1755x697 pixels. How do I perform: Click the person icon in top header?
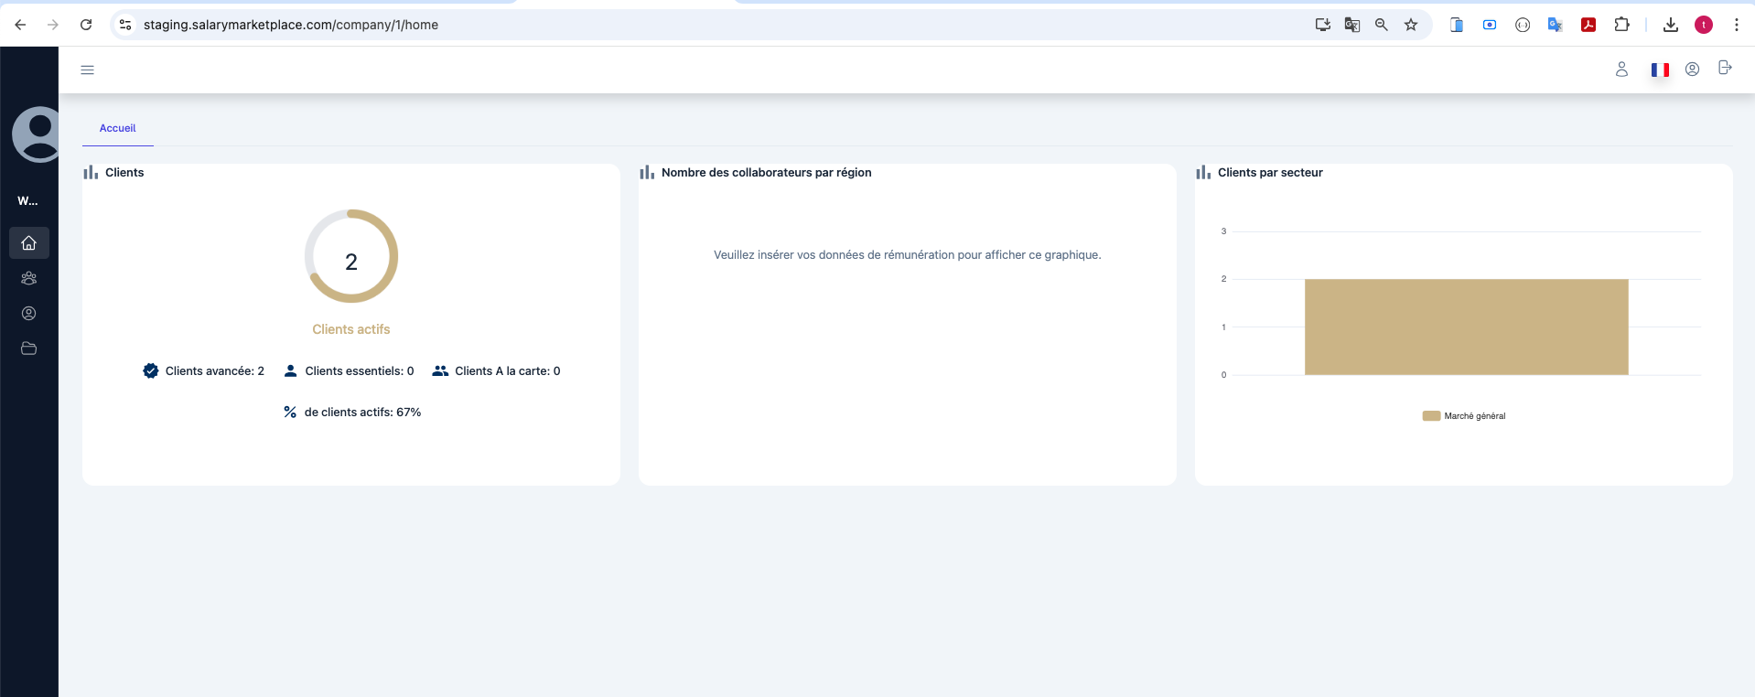point(1621,70)
